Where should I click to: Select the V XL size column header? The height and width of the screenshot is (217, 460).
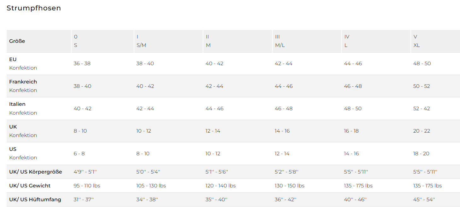[416, 41]
